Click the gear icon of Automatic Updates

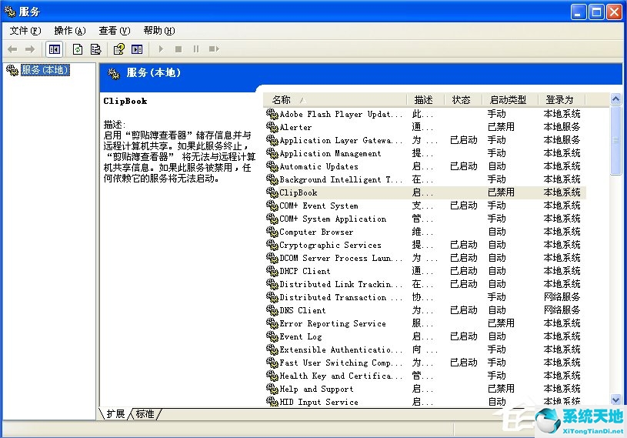tap(272, 166)
